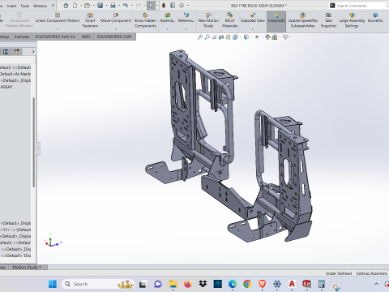Open File Explorer from taskbar

point(173,284)
